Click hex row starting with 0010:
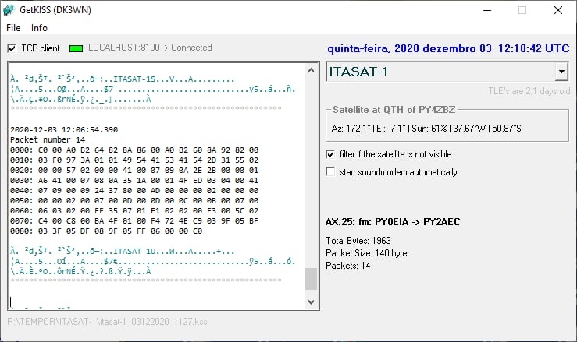This screenshot has height=342, width=577. [134, 160]
